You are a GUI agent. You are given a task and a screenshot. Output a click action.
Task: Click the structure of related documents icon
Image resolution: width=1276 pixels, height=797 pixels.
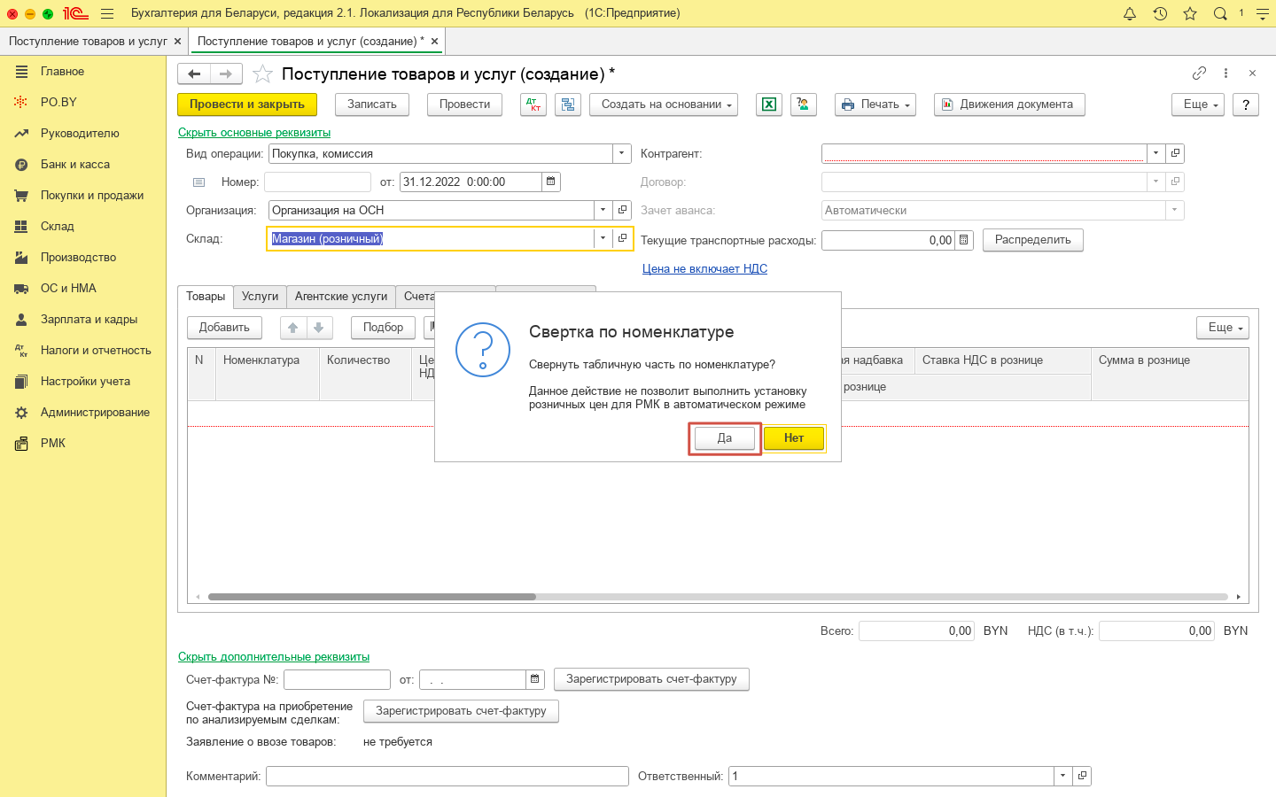click(x=568, y=104)
